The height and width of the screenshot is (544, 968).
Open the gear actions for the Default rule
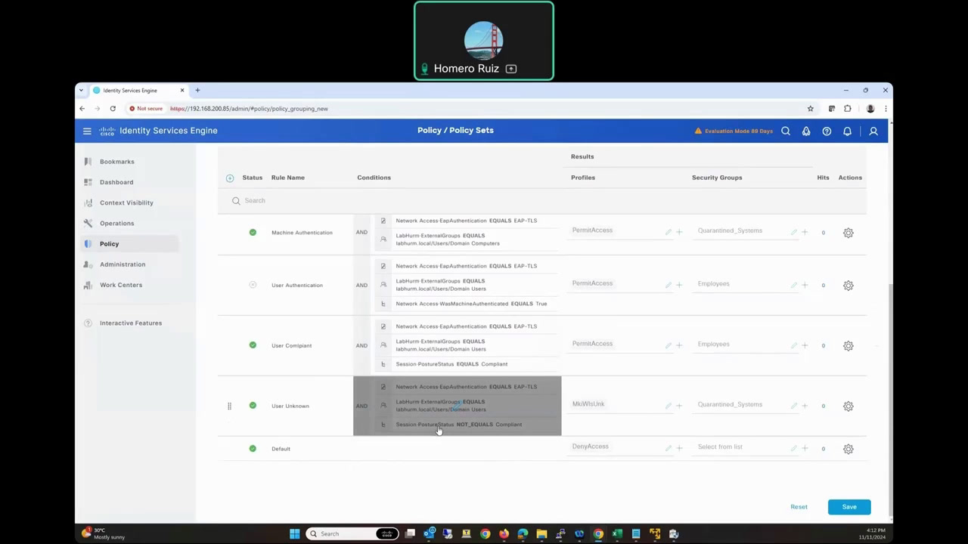(849, 449)
